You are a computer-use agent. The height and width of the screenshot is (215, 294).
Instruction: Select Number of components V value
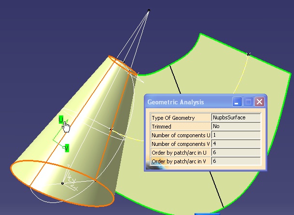[236, 143]
